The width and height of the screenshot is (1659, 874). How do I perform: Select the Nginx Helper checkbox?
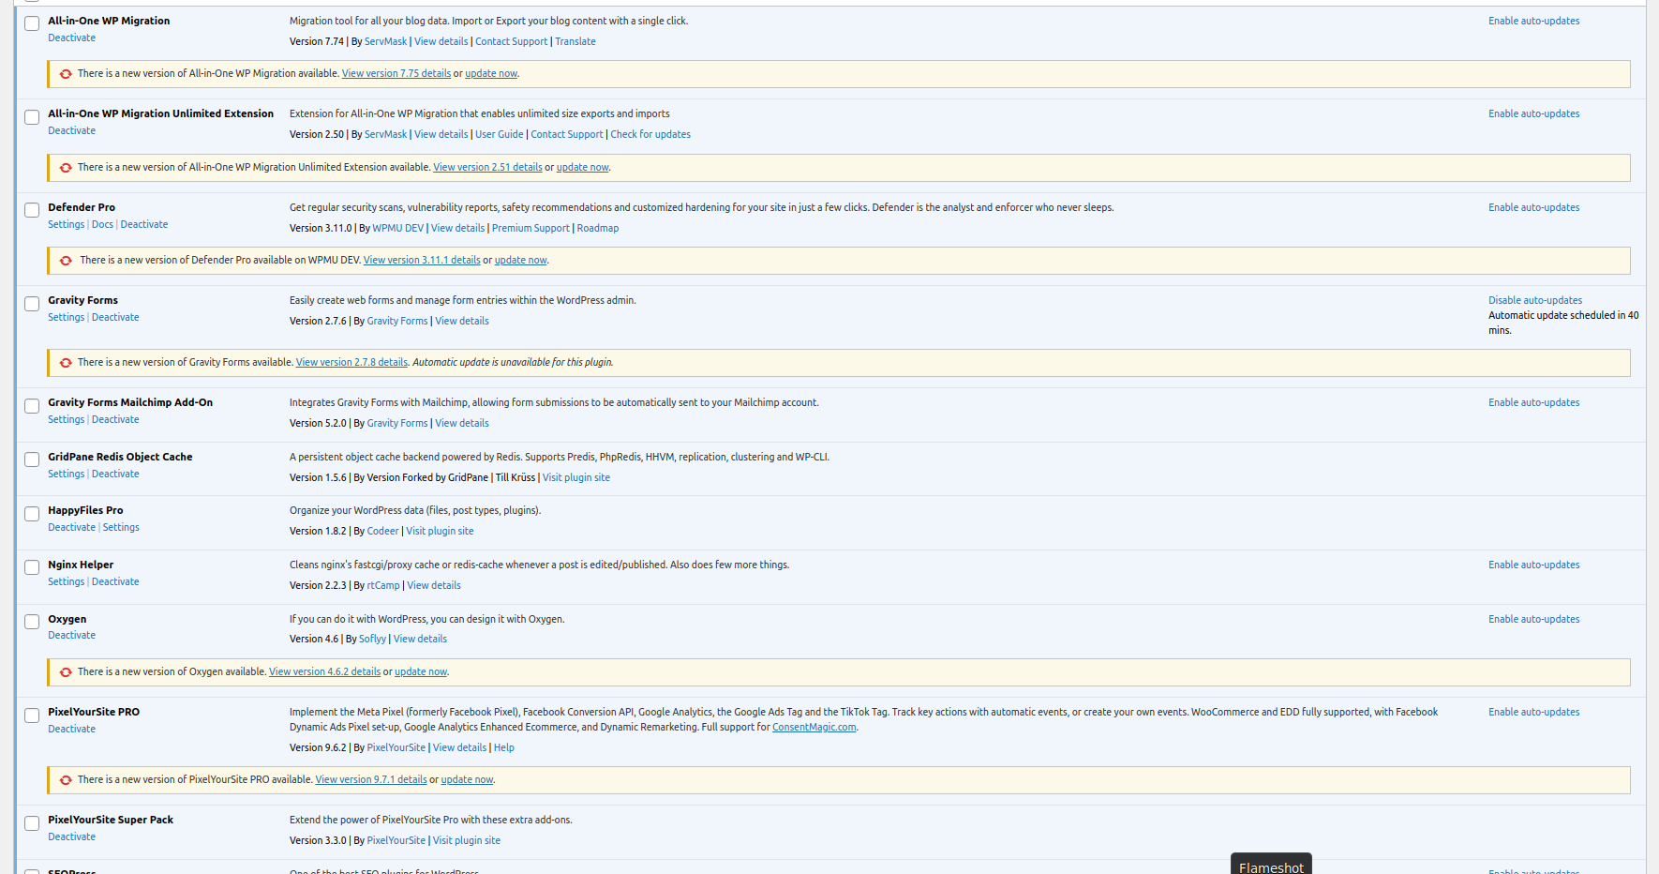pos(32,567)
